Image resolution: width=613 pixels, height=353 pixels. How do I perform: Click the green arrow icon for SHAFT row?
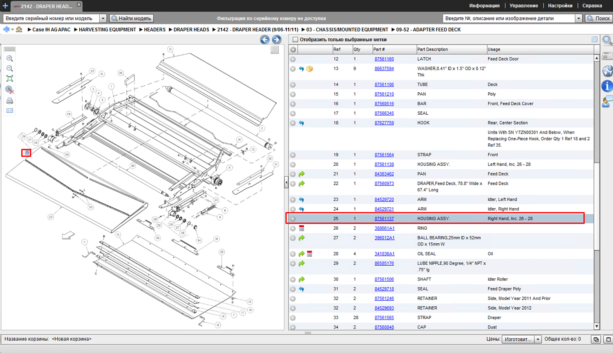coord(302,280)
